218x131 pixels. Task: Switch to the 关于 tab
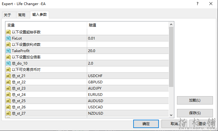(x=7, y=15)
